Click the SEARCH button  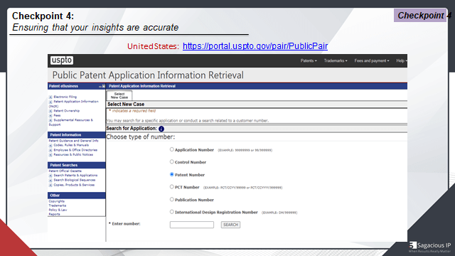(x=230, y=225)
